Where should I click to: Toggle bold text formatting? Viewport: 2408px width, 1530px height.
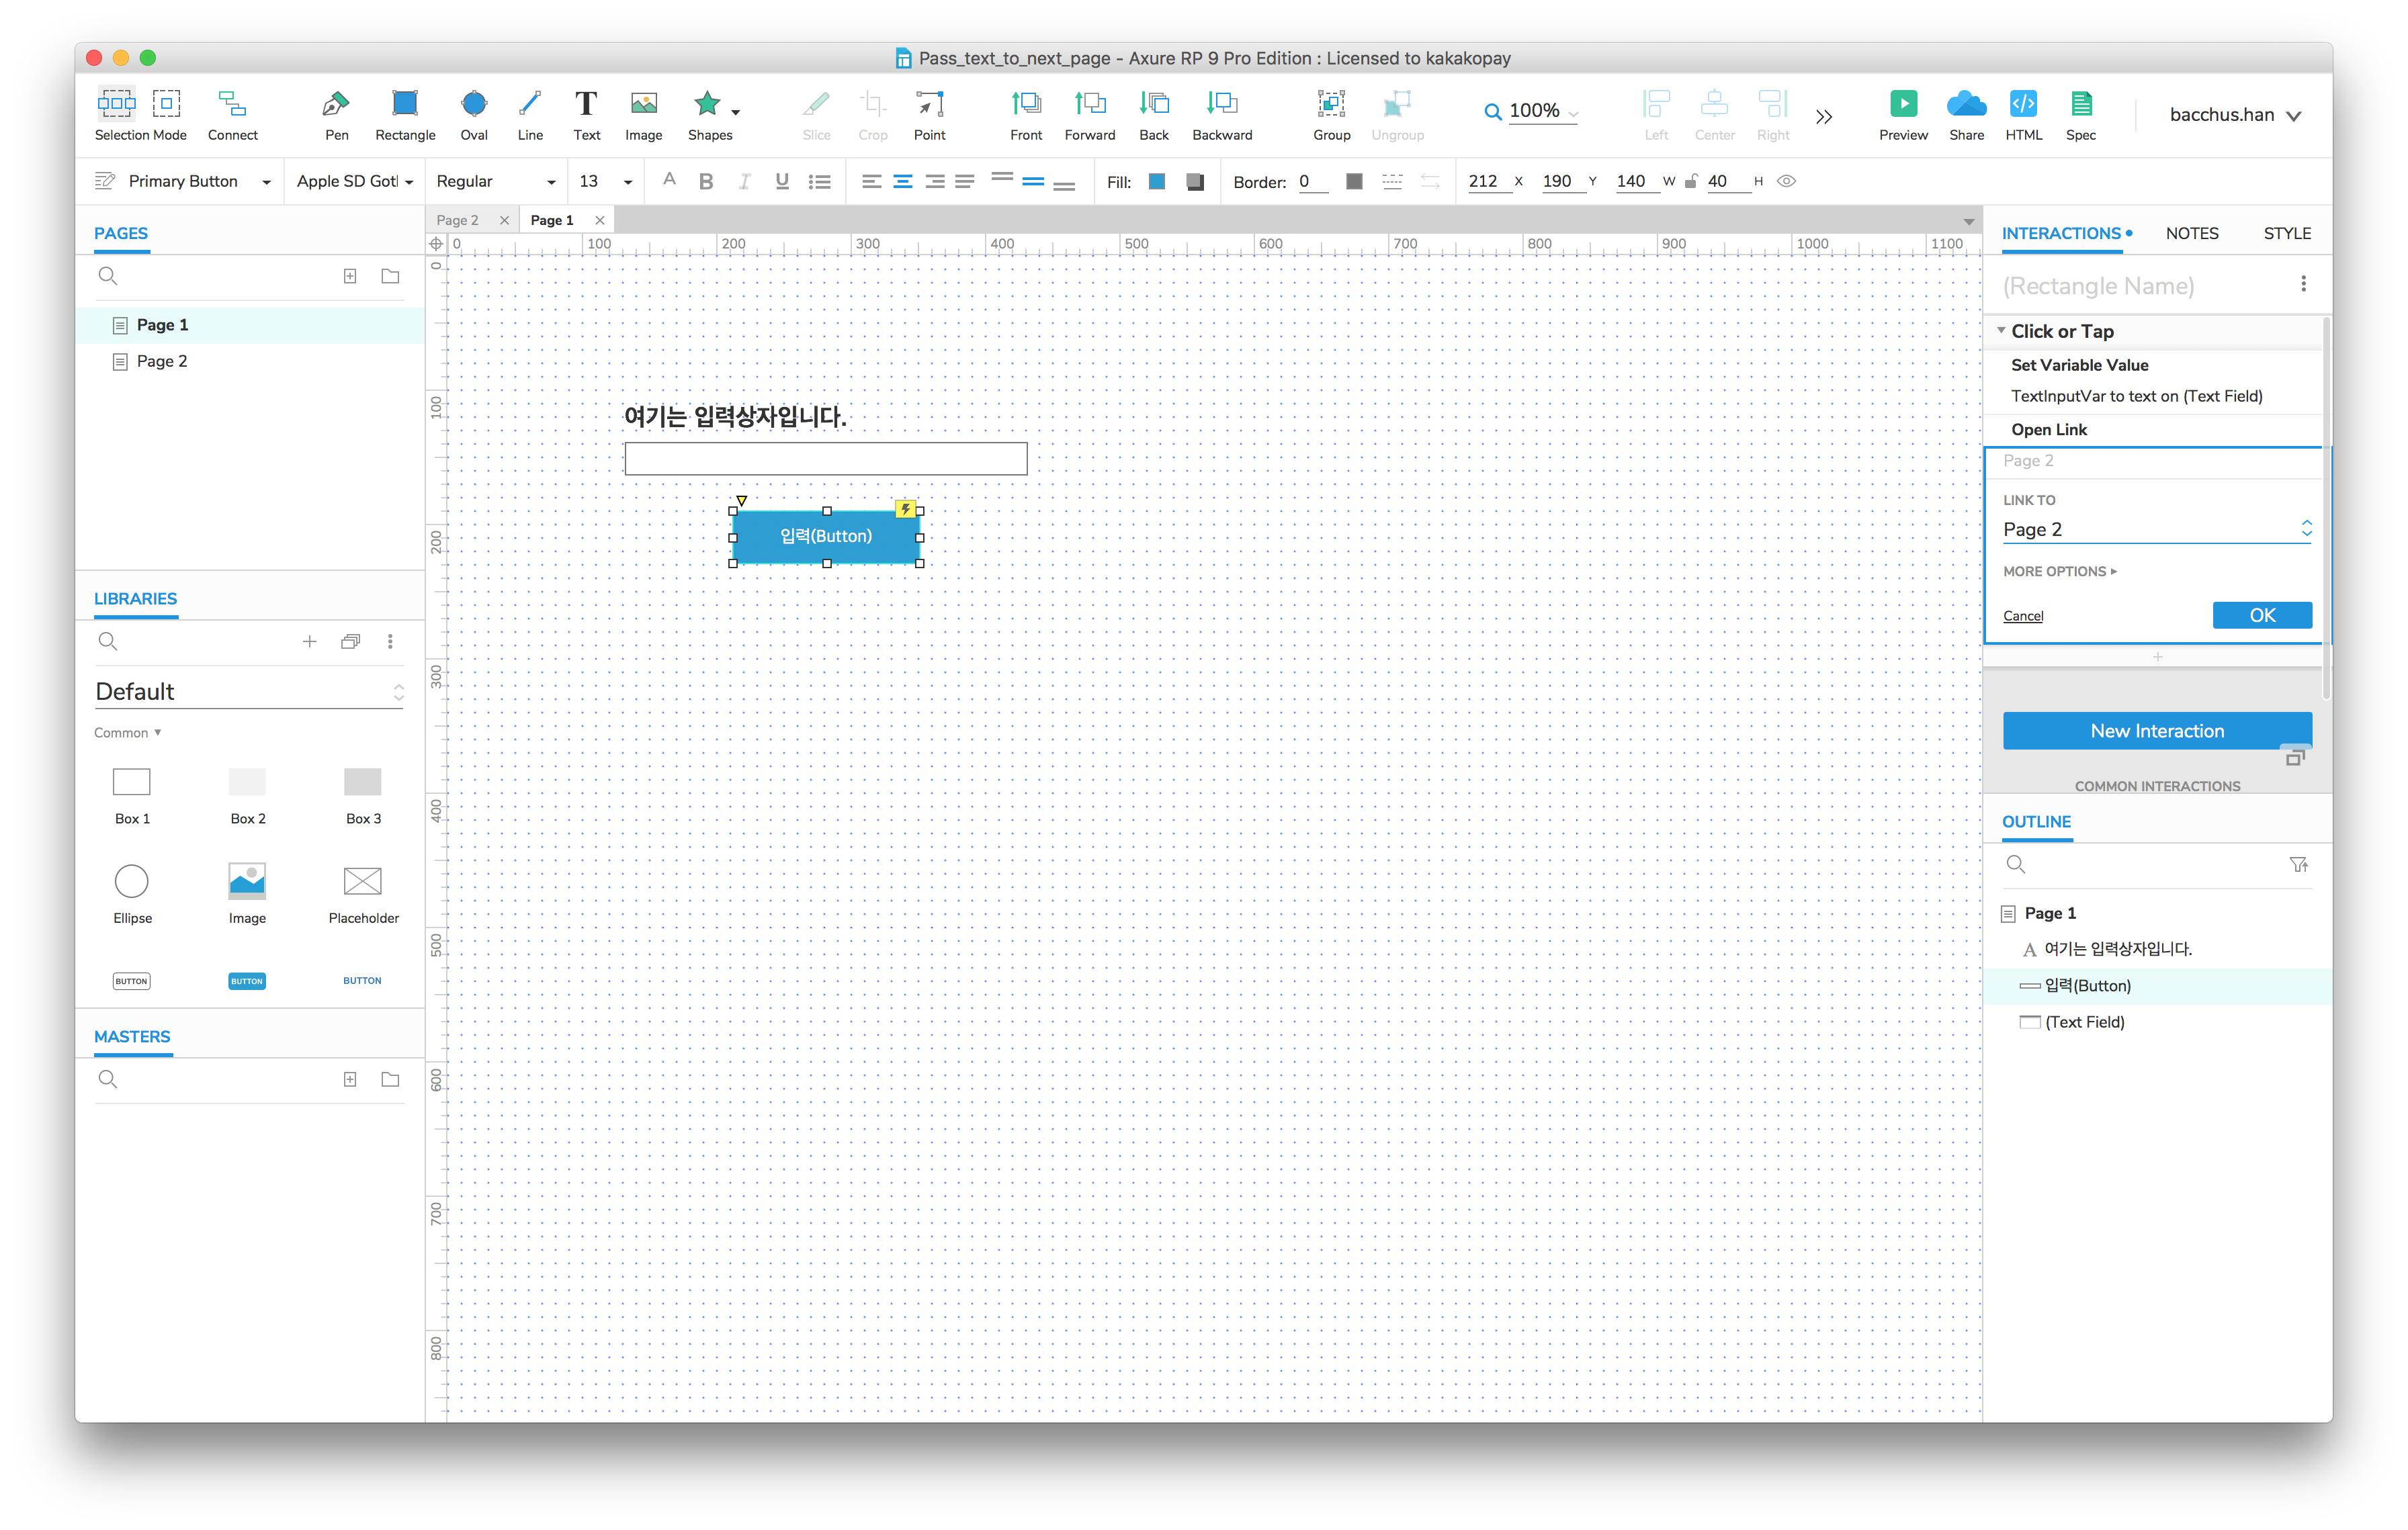(706, 182)
